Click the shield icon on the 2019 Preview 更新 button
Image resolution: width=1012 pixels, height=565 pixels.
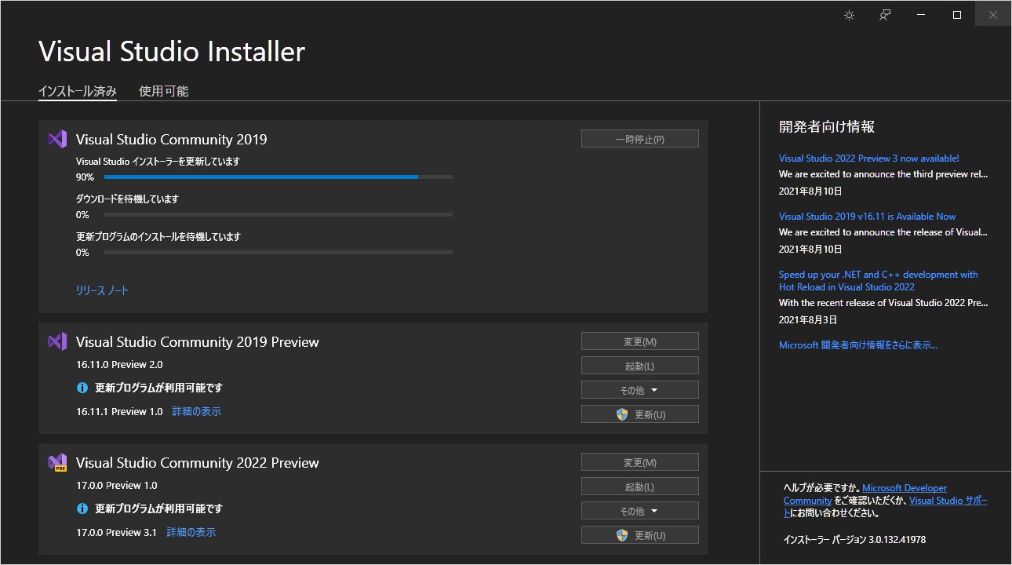(623, 414)
